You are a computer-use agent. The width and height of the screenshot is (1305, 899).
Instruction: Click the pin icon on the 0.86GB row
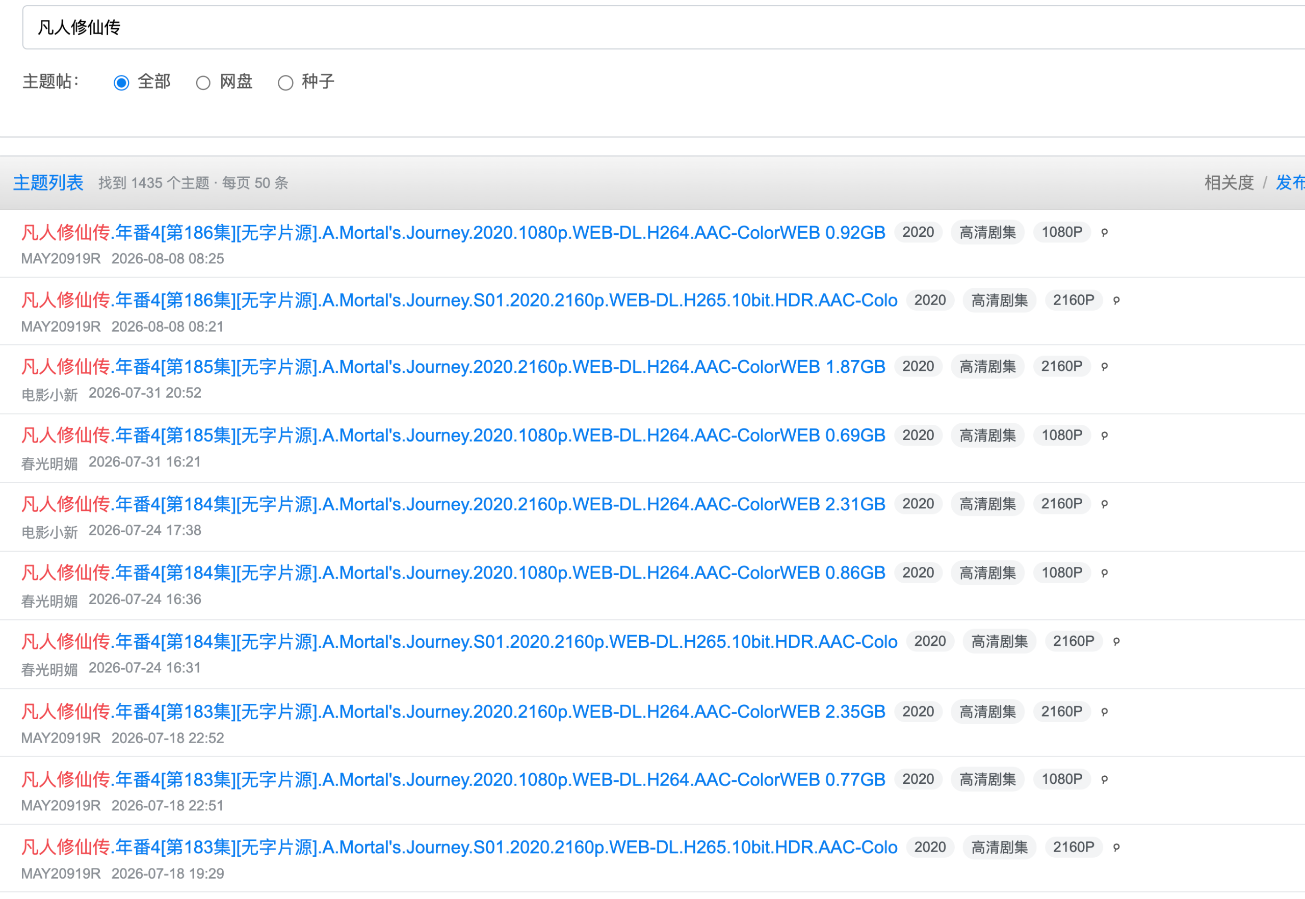pyautogui.click(x=1104, y=573)
